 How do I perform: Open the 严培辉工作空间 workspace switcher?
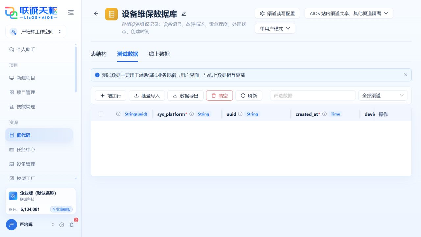click(x=36, y=32)
